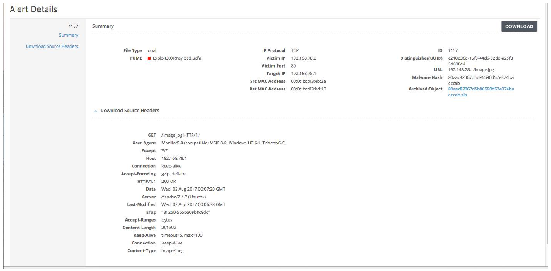Select the Distinguisher UUID value
Viewport: 551px width, 271px height.
point(481,61)
